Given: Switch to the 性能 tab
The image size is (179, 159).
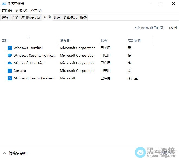Looking at the screenshot, I should click(x=15, y=18).
